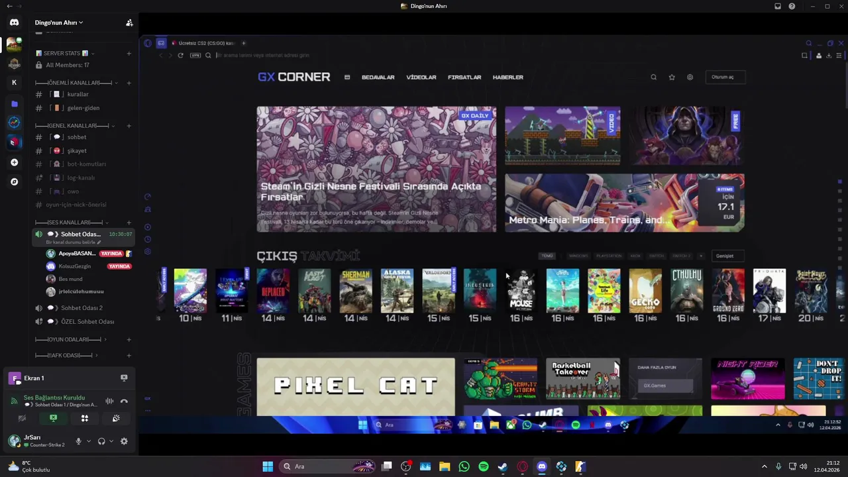Open Counter-Strike 2 icon on taskbar
848x477 pixels.
[580, 466]
